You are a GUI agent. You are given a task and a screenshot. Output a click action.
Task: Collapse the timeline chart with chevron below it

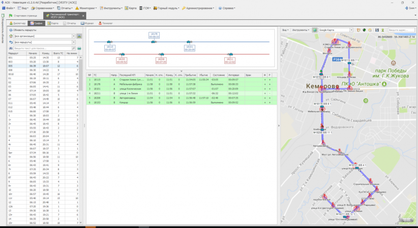point(181,71)
